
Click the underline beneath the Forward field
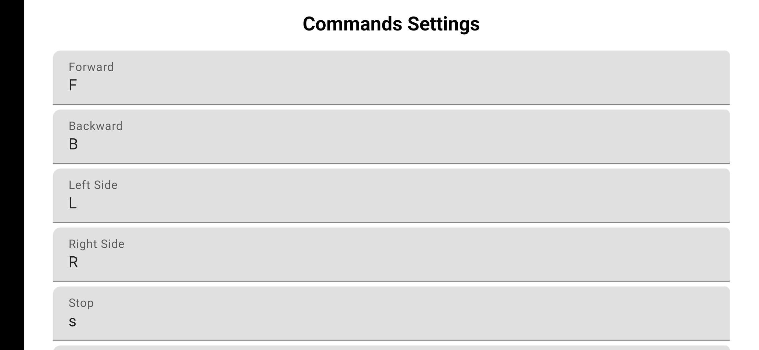pos(391,104)
